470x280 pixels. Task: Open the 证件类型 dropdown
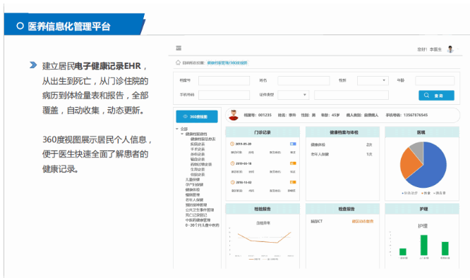pos(294,95)
